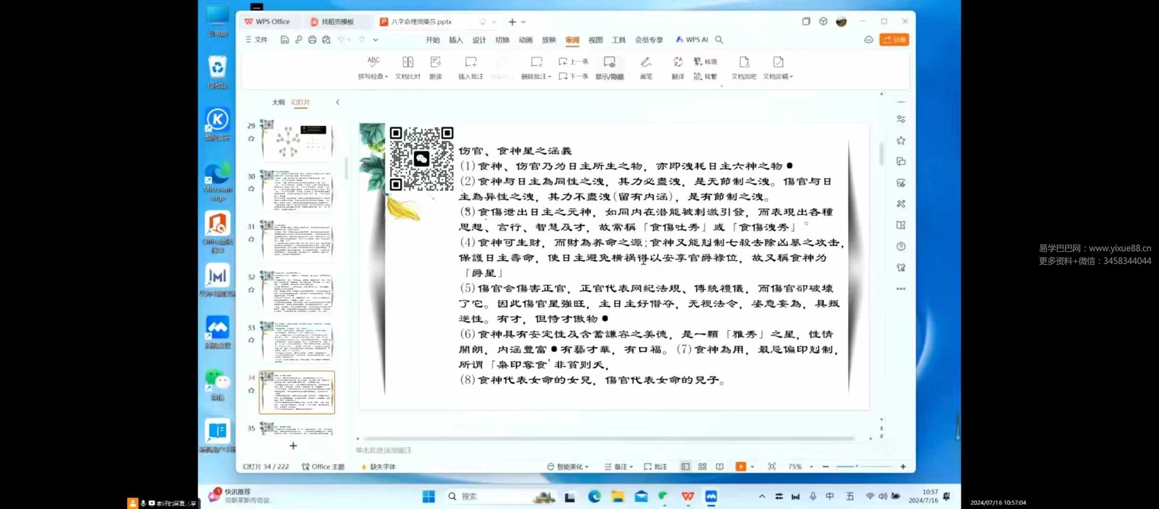Viewport: 1159px width, 509px height.
Task: Toggle 显示/隐藏 to show or hide comments
Action: [609, 68]
